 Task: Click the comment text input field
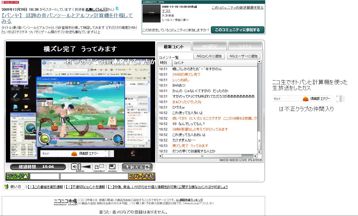click(94, 176)
